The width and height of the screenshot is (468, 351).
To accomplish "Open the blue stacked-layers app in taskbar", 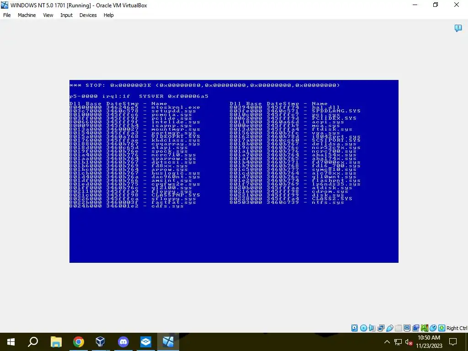I will tap(145, 342).
